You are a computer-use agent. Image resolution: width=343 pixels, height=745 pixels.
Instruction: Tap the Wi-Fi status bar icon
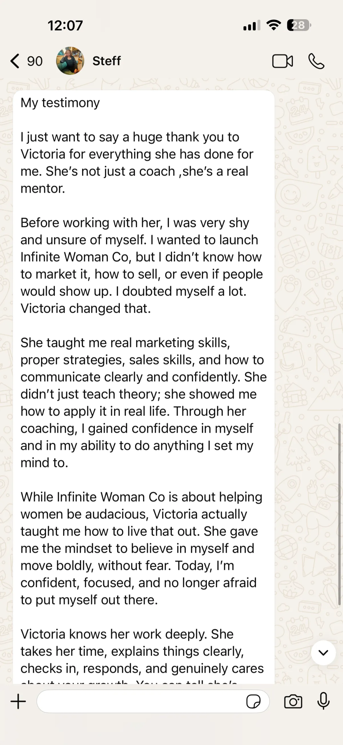pos(274,25)
